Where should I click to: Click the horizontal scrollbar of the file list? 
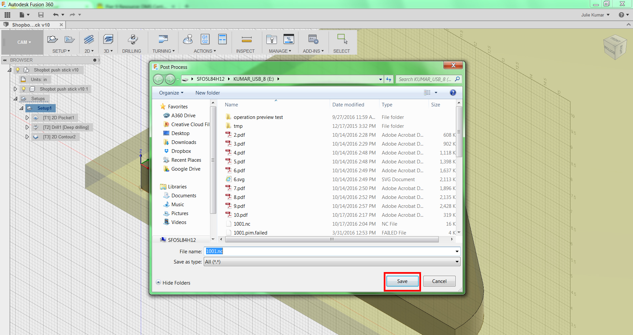tap(332, 239)
